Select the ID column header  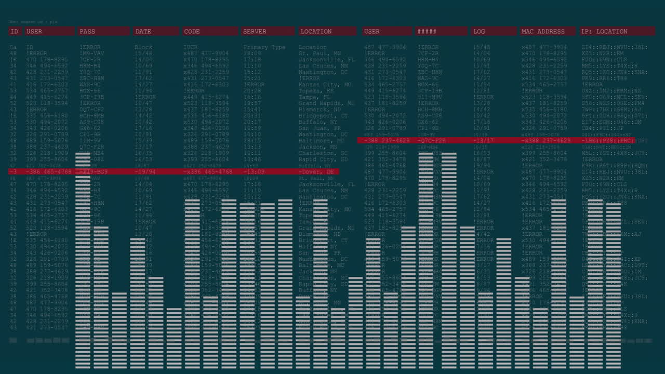(14, 31)
